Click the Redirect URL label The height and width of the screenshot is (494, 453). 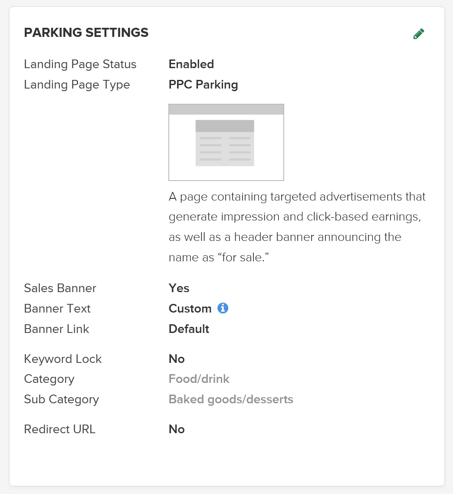coord(59,429)
